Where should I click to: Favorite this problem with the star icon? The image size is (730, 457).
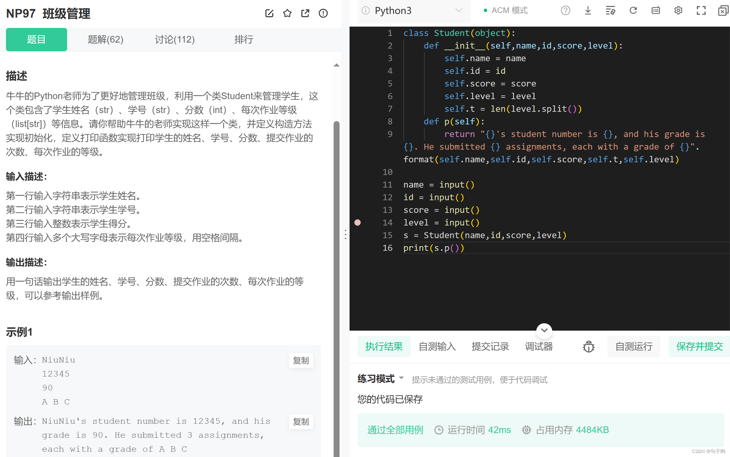pyautogui.click(x=287, y=13)
